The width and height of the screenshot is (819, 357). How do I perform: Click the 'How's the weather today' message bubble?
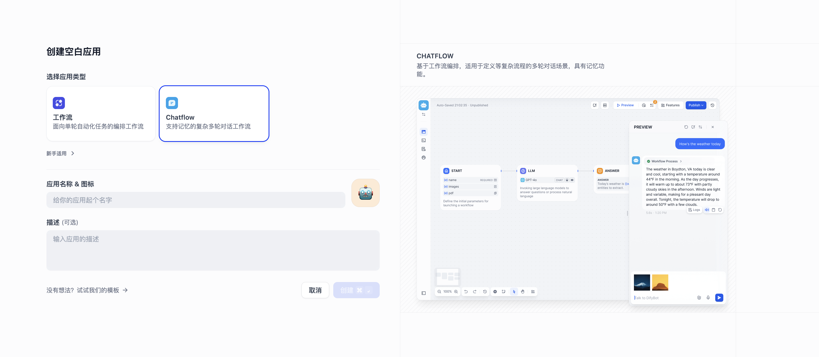[700, 144]
